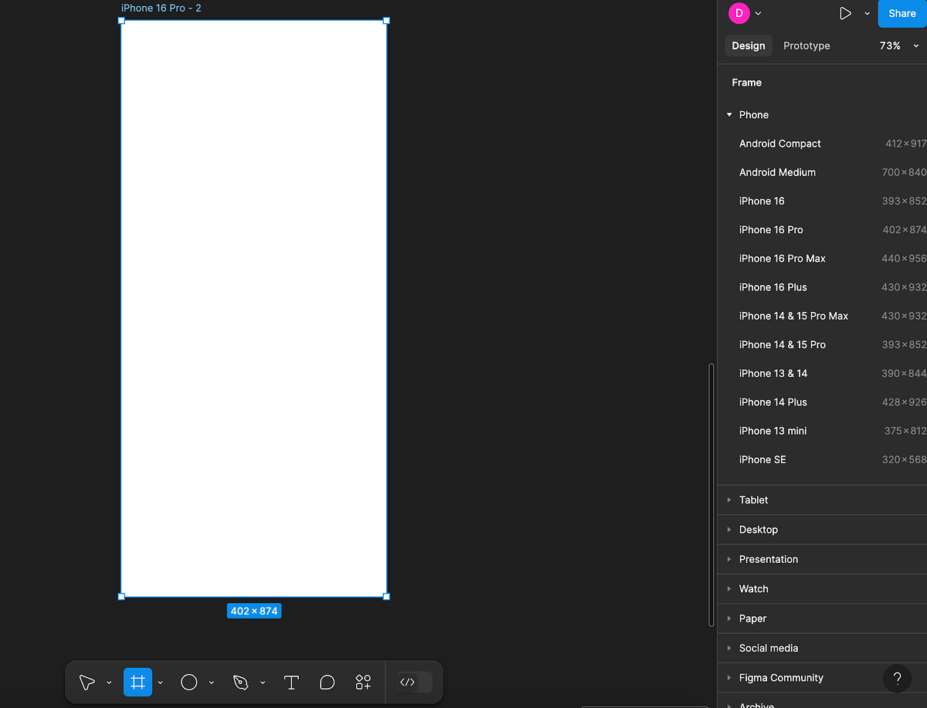927x708 pixels.
Task: Click the Present play icon
Action: point(845,13)
